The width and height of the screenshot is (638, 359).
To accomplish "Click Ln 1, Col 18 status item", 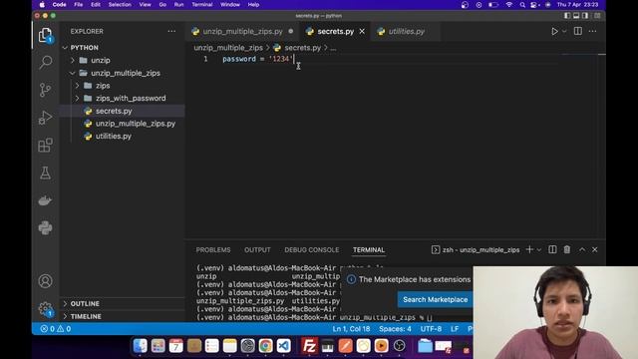I will (351, 329).
